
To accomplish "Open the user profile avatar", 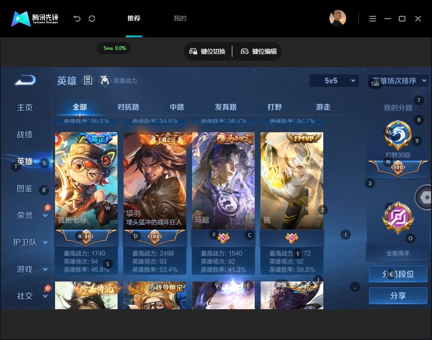I will 337,18.
